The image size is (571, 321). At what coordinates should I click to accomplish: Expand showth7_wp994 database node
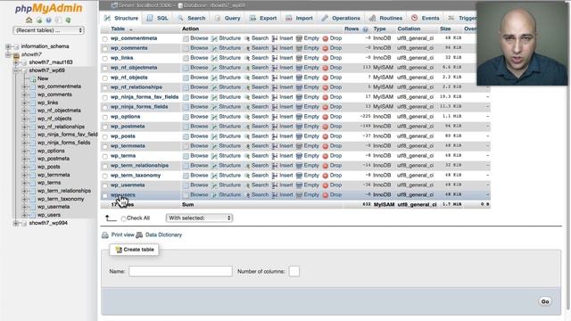pos(16,223)
